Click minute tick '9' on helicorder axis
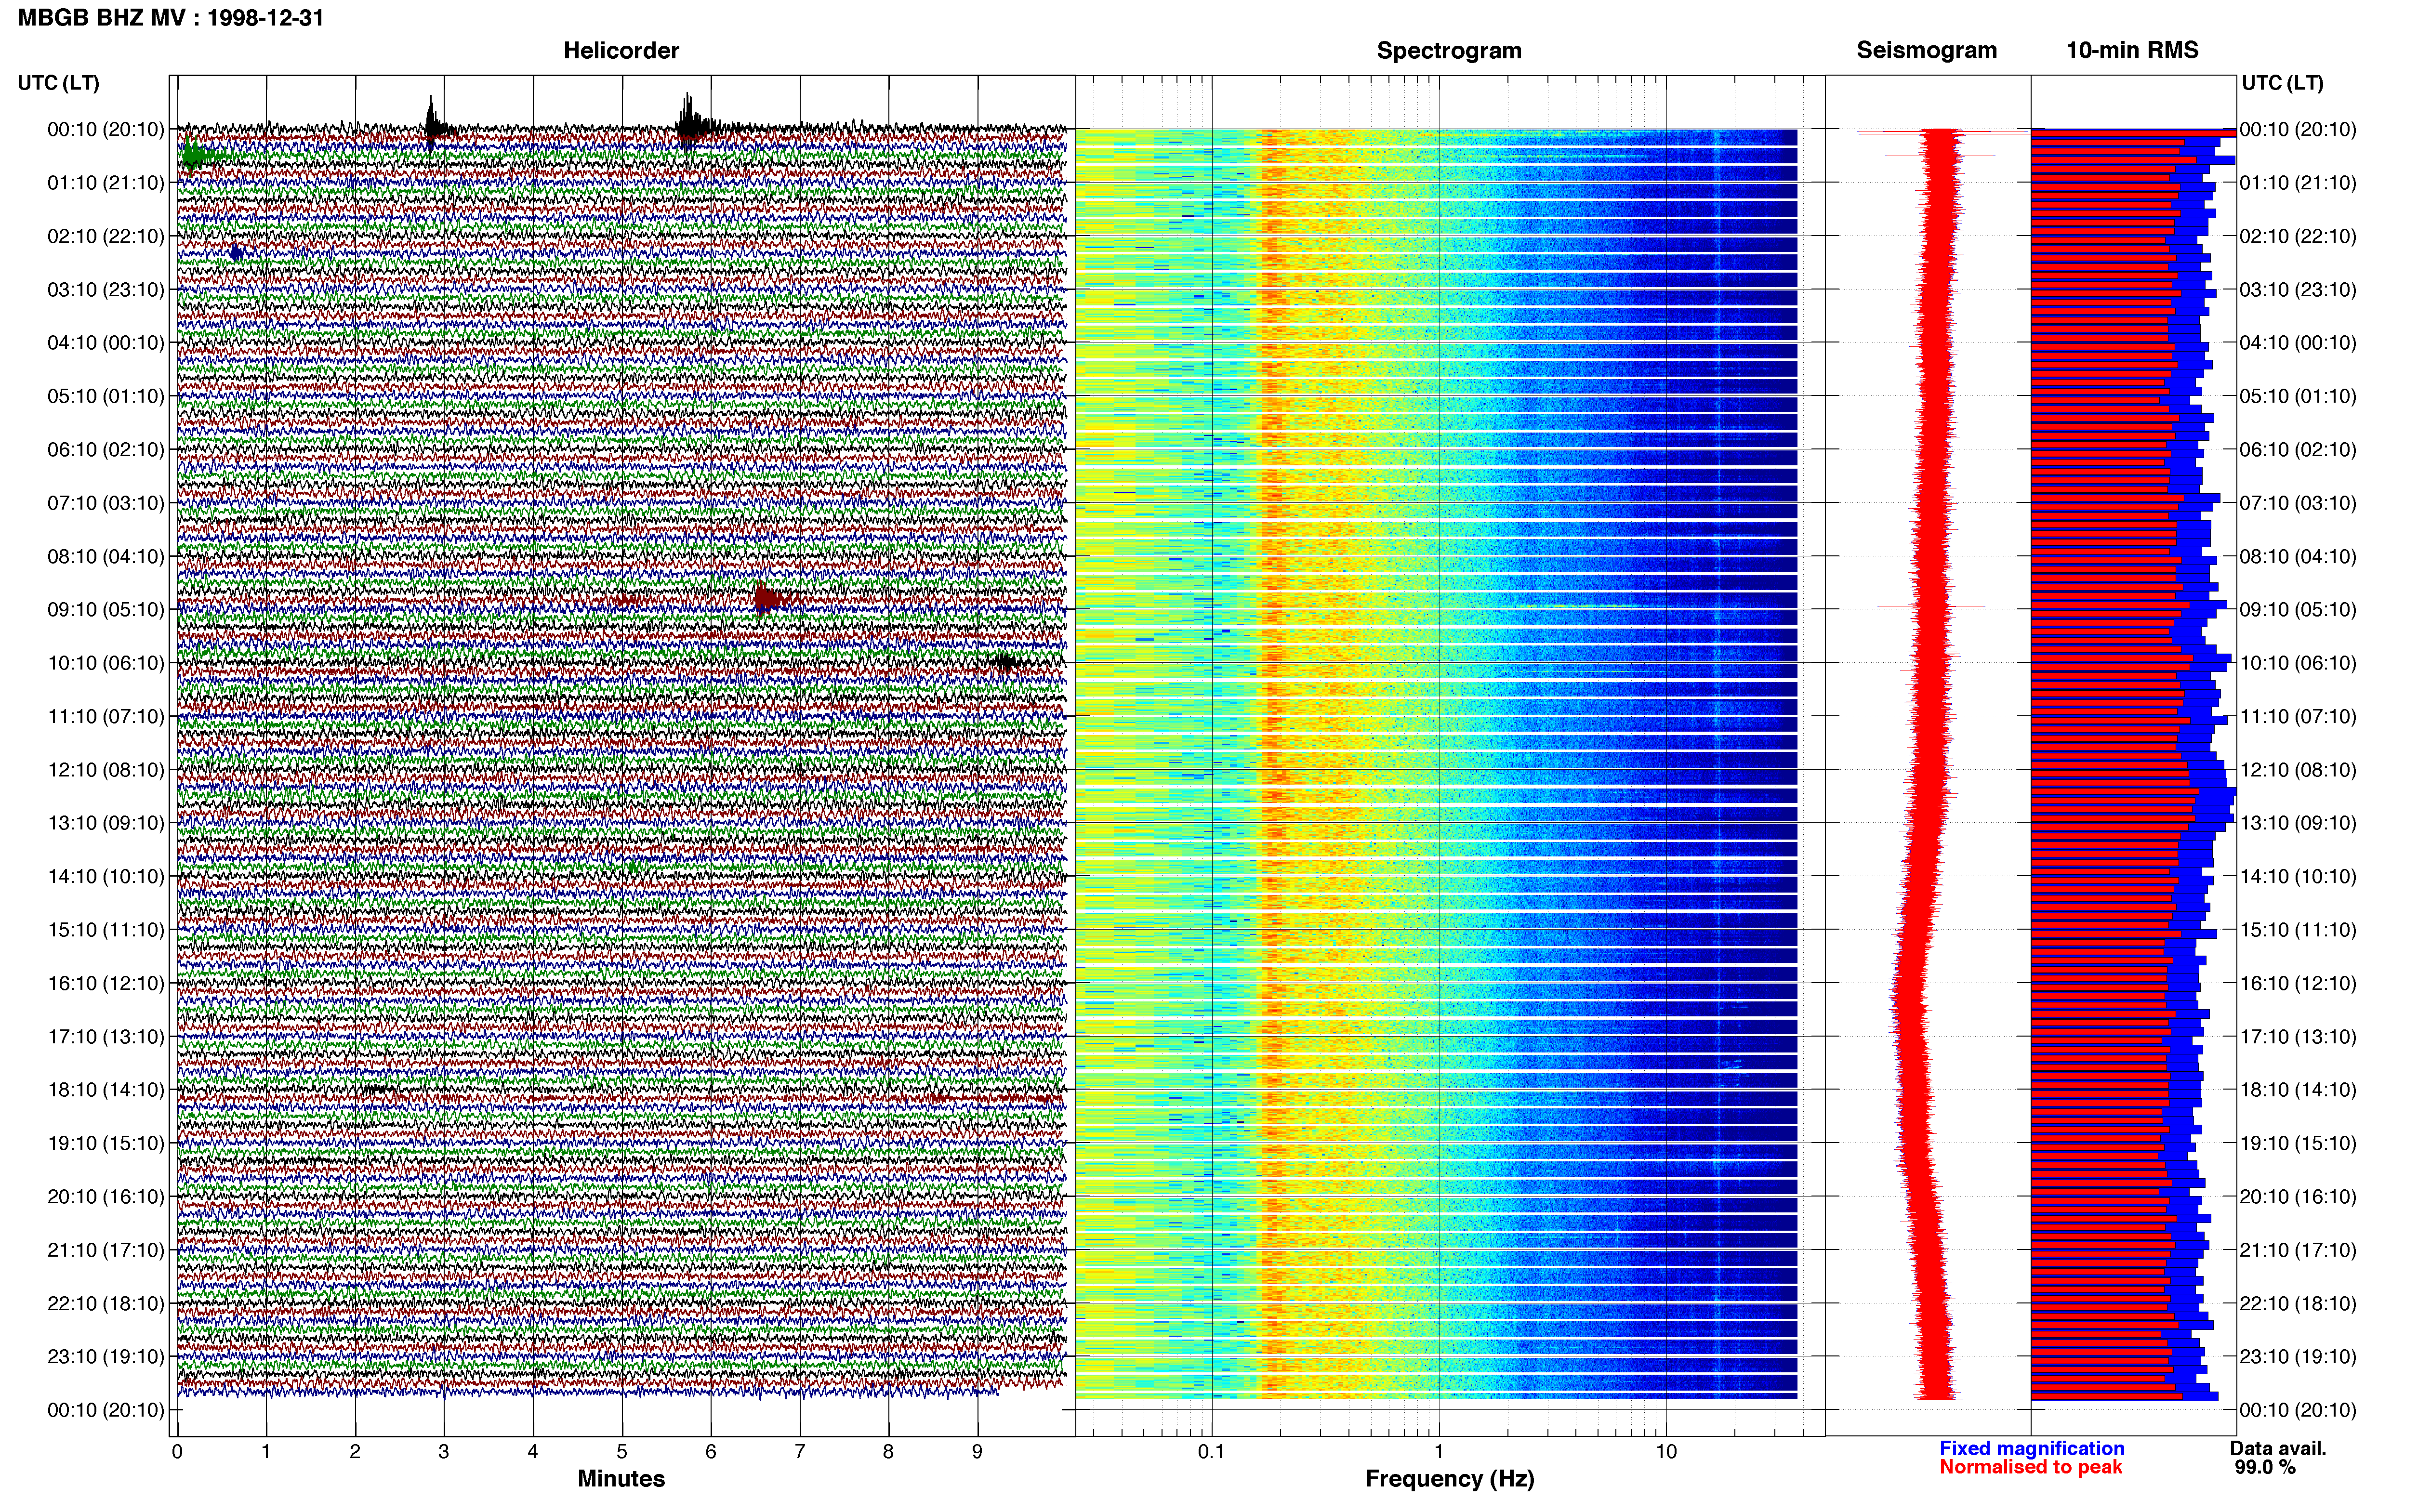Viewport: 2418px width, 1512px height. coord(977,1451)
